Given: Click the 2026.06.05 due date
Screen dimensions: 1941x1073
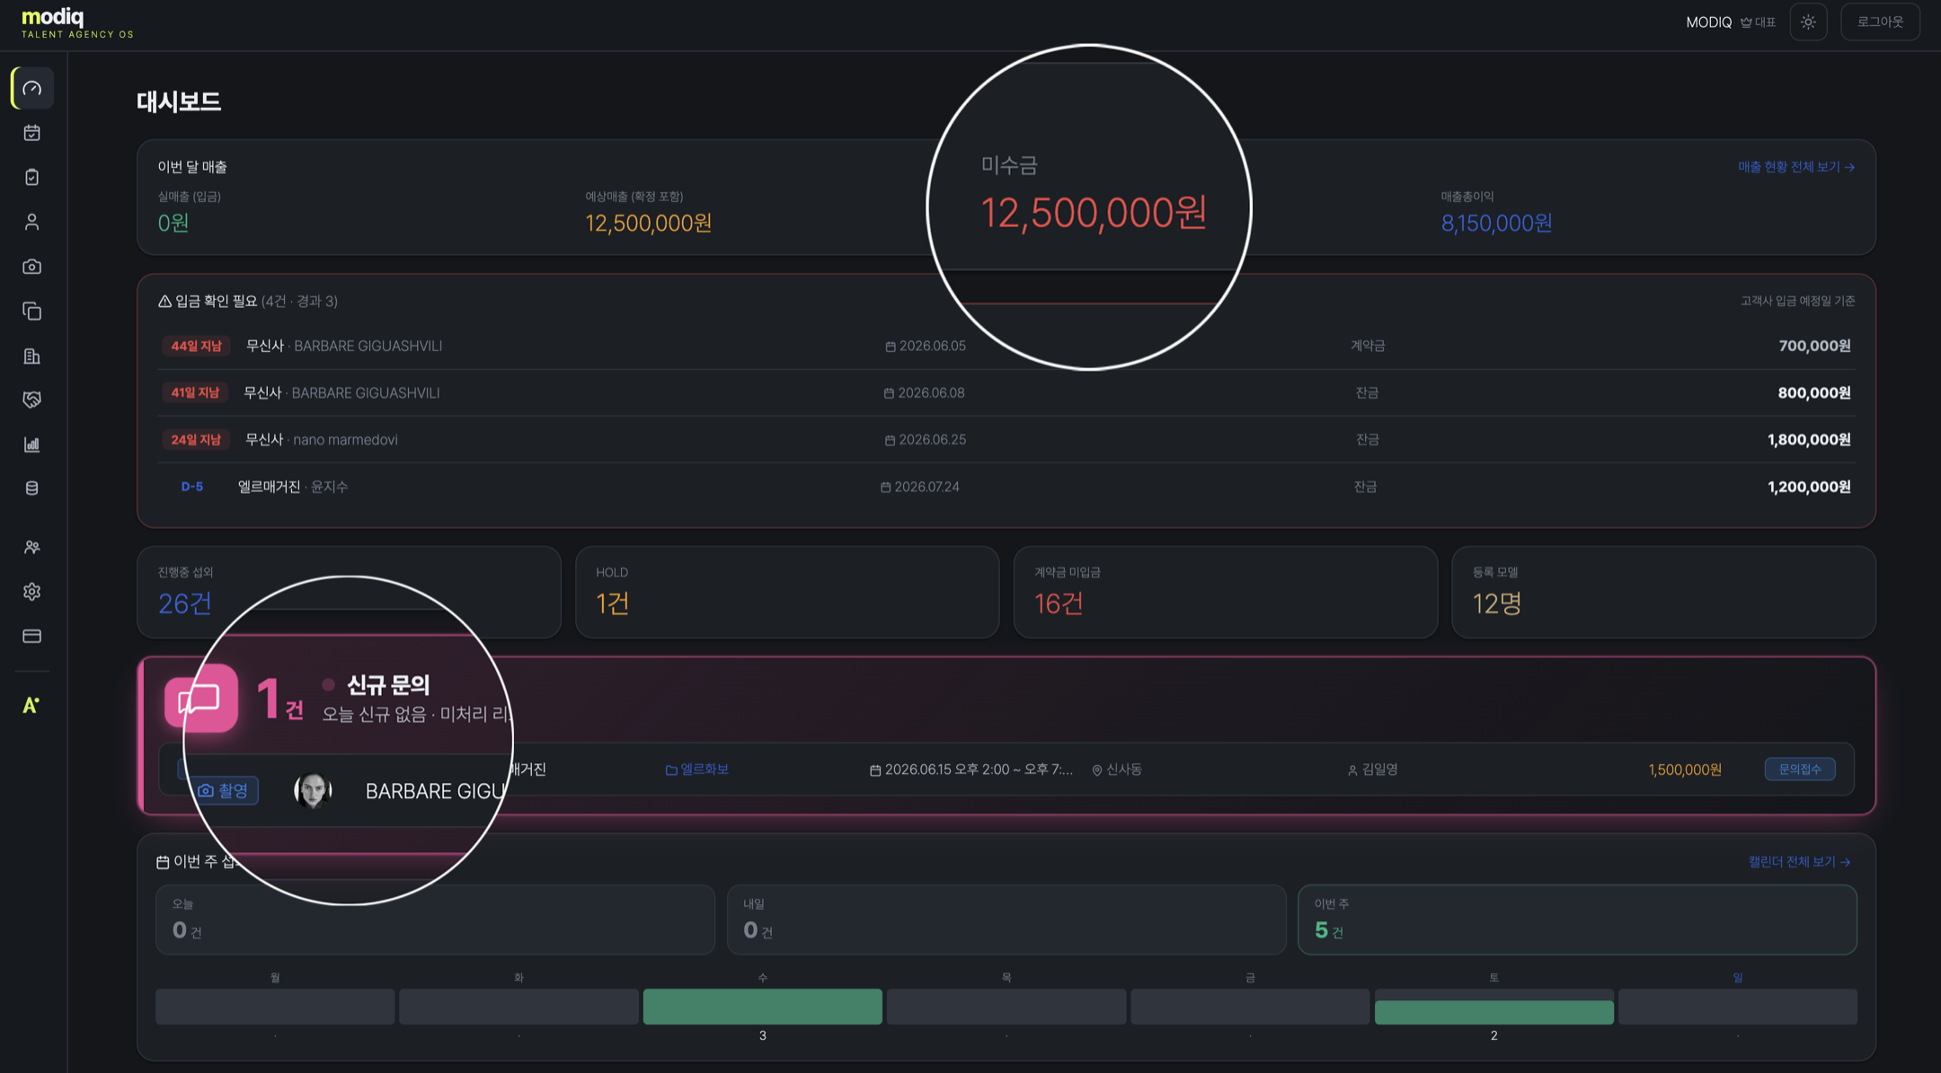Looking at the screenshot, I should pos(926,346).
